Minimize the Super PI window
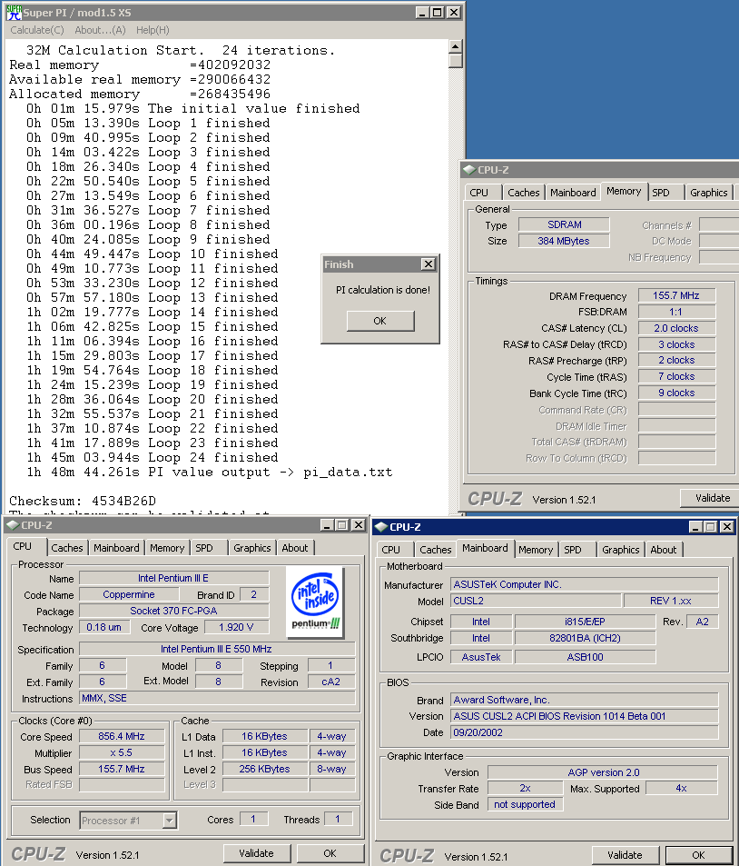Viewport: 739px width, 866px height. coord(420,13)
